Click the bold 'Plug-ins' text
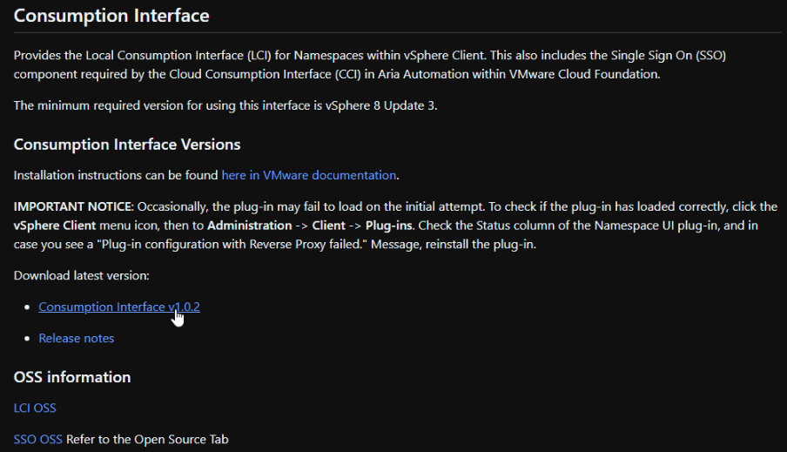This screenshot has height=452, width=787. click(389, 226)
